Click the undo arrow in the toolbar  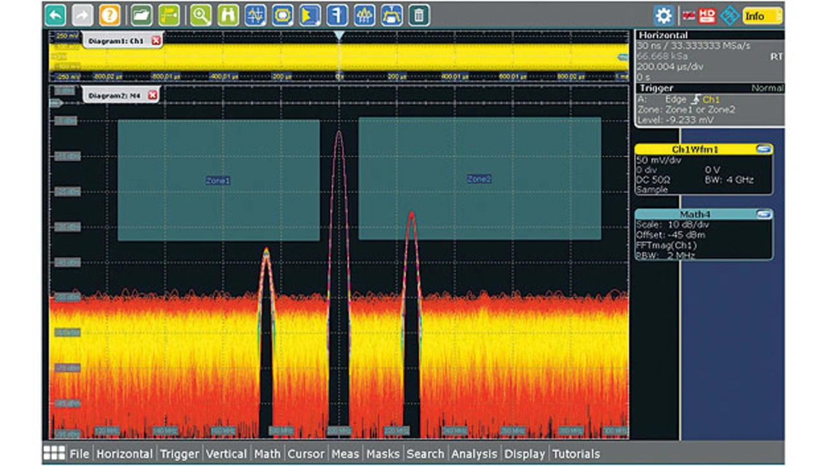coord(55,15)
